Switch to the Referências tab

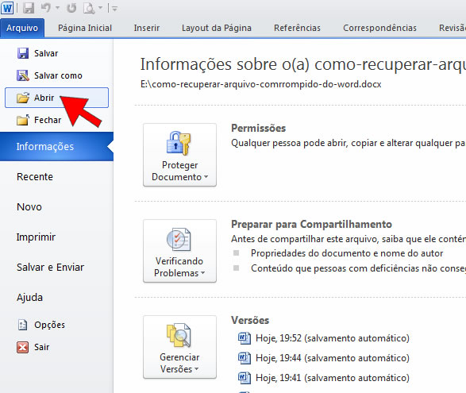[x=297, y=28]
